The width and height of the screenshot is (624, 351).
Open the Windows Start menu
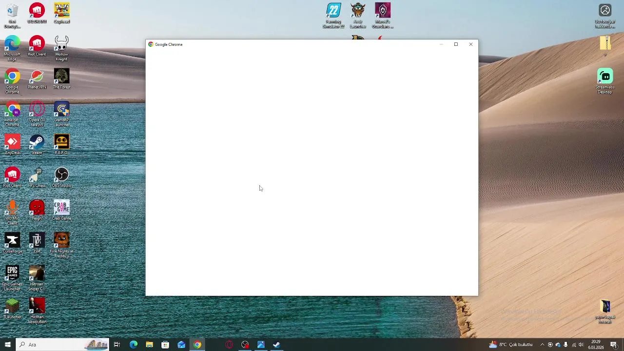point(7,345)
